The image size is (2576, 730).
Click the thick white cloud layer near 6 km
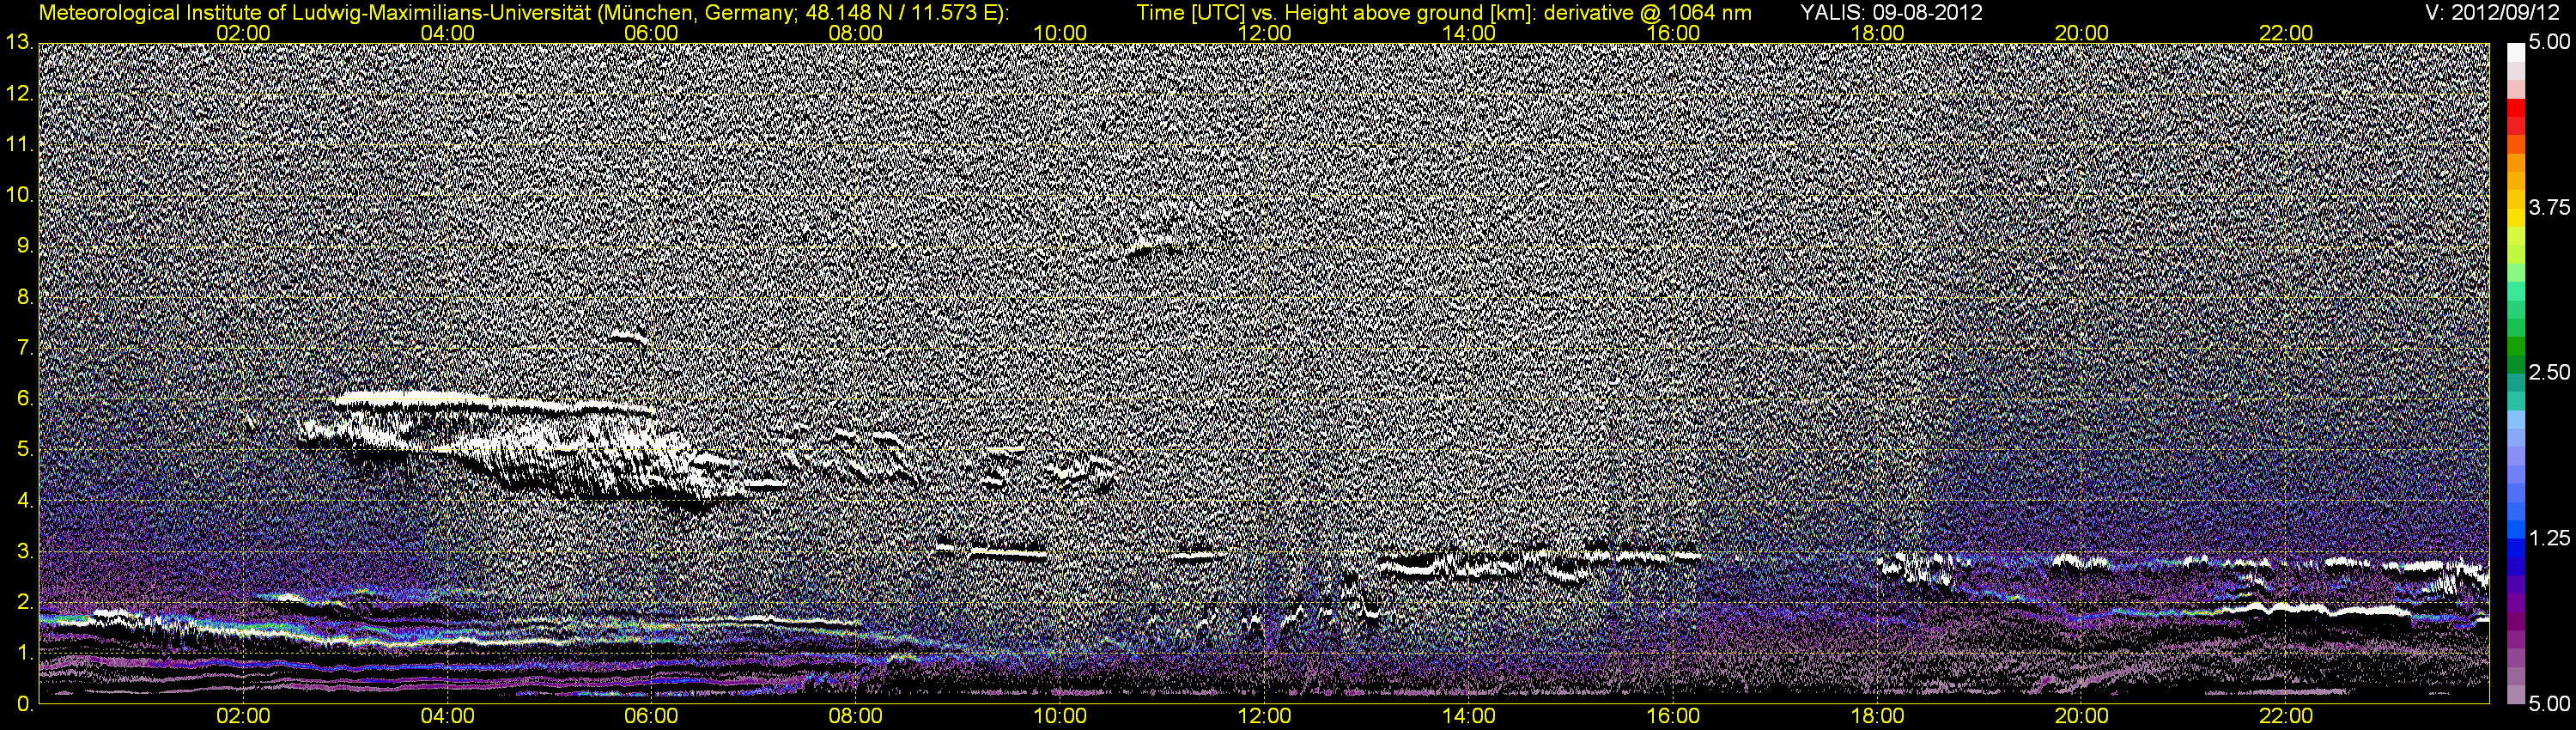(495, 403)
